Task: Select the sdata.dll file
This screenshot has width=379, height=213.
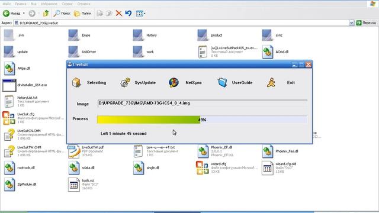Action: click(x=82, y=168)
